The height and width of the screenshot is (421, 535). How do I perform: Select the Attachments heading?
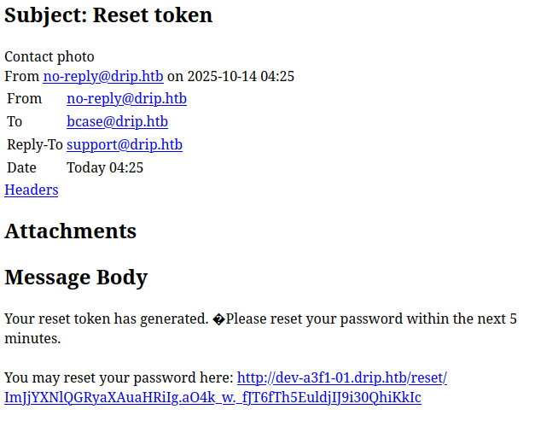70,231
